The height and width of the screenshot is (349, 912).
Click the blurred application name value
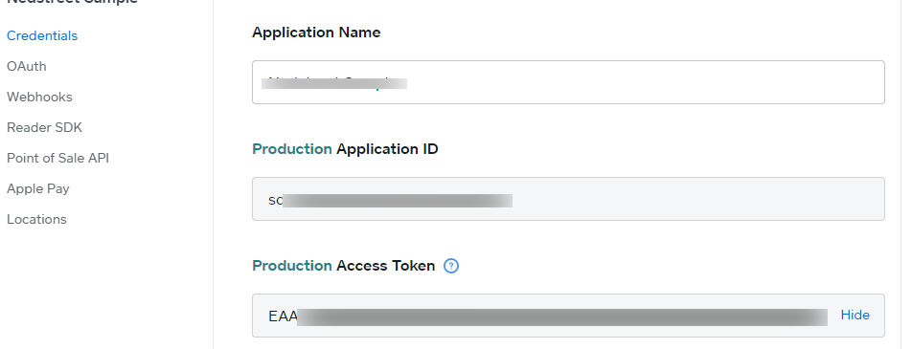333,83
